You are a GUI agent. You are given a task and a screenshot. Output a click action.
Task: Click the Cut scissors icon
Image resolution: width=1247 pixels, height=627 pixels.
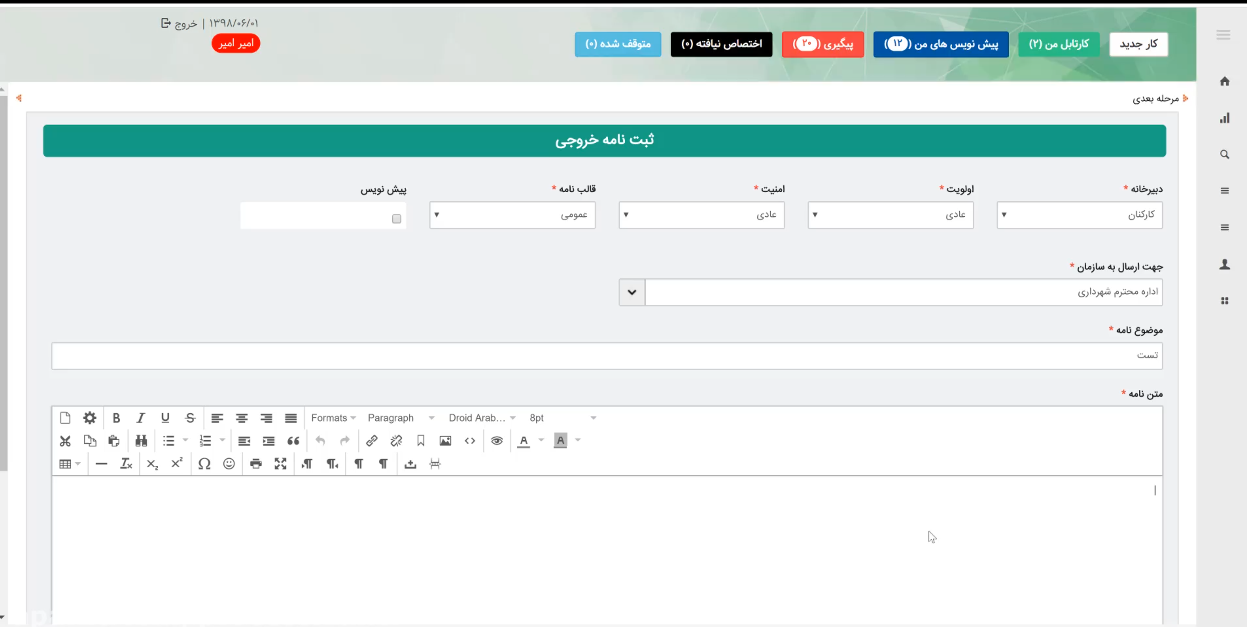click(x=65, y=441)
